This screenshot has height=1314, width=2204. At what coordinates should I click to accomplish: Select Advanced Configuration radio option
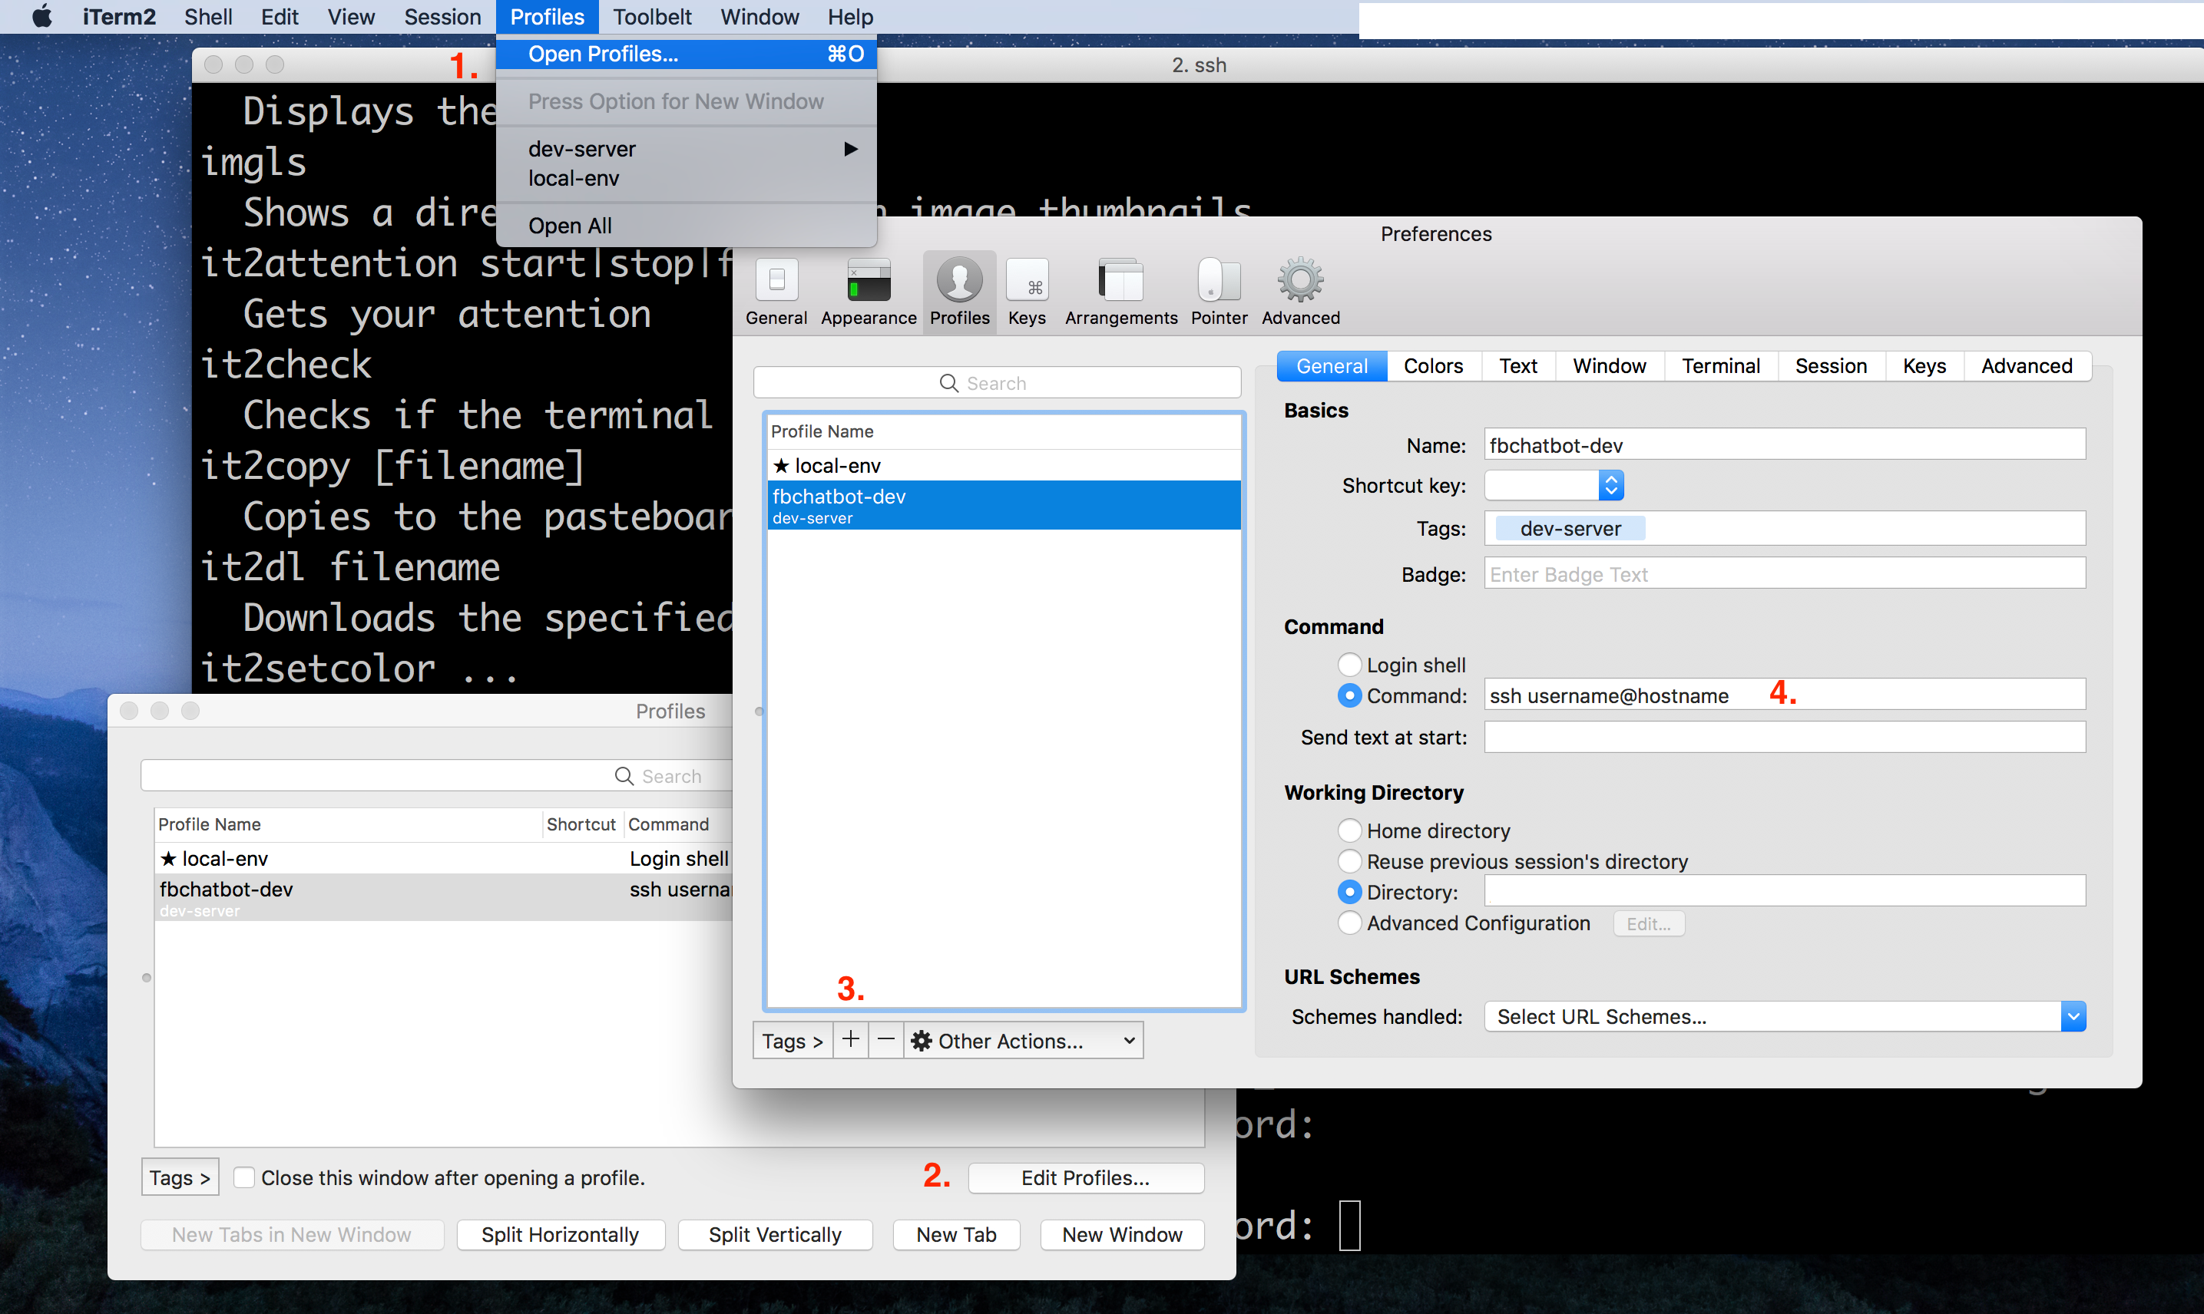coord(1349,923)
